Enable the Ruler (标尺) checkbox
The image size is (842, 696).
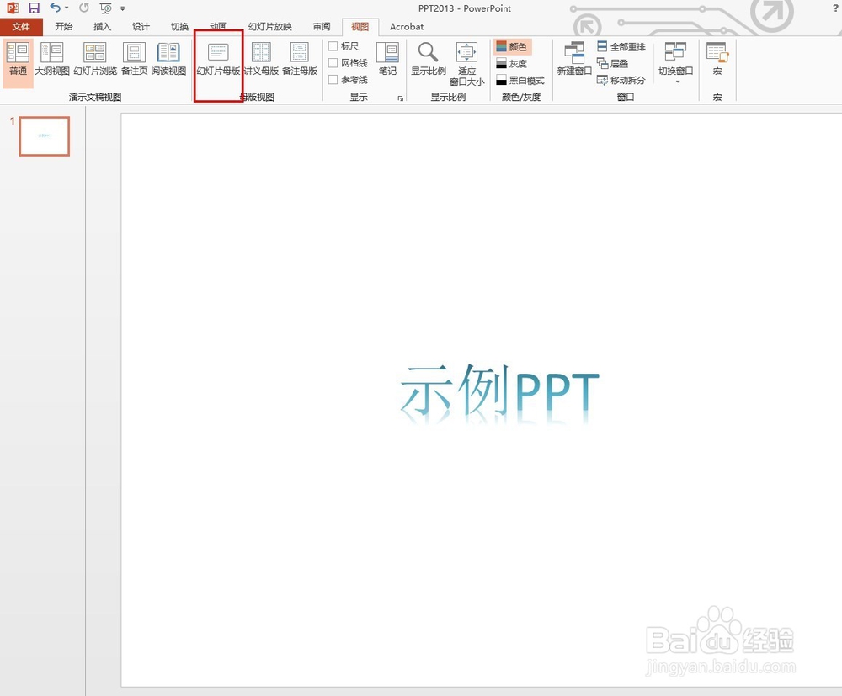333,46
